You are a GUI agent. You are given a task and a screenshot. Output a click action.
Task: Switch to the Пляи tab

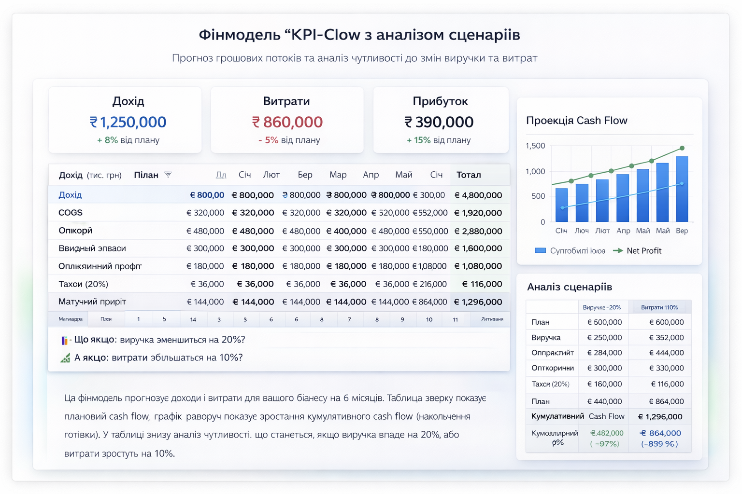(x=106, y=319)
